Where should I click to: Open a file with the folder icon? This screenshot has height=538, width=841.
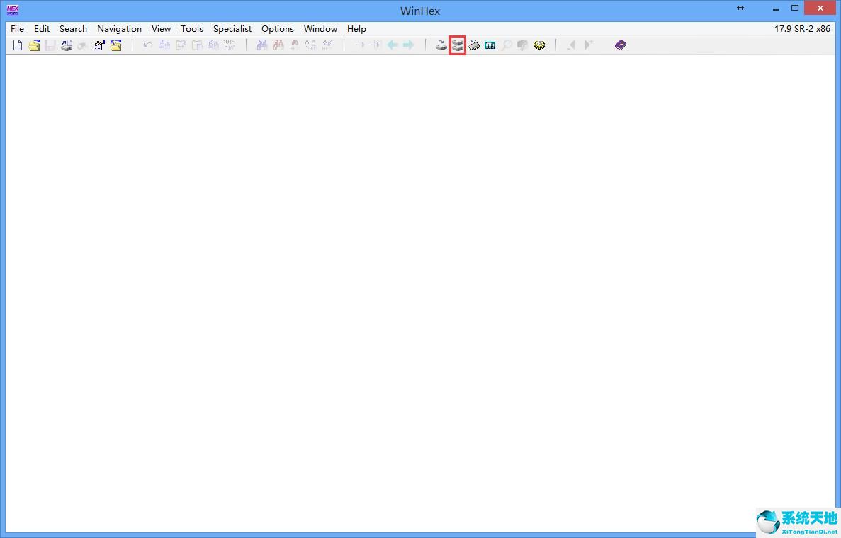[x=34, y=45]
